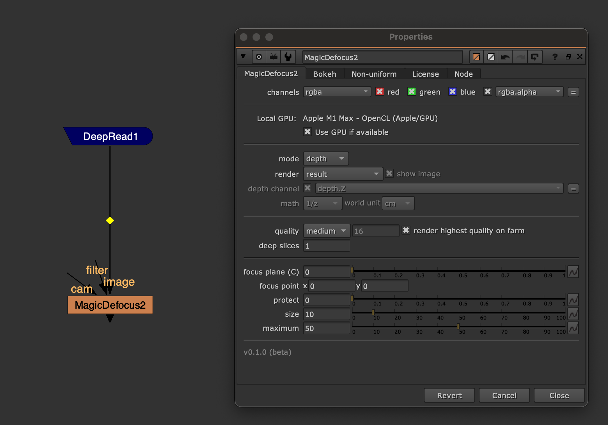Click the center node in viewer icon

pyautogui.click(x=259, y=57)
